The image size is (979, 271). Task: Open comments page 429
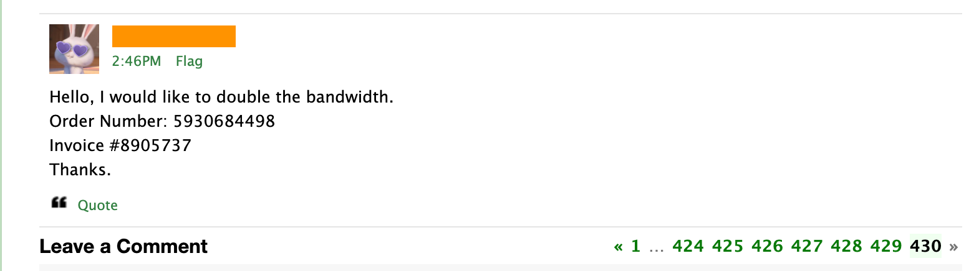[886, 246]
